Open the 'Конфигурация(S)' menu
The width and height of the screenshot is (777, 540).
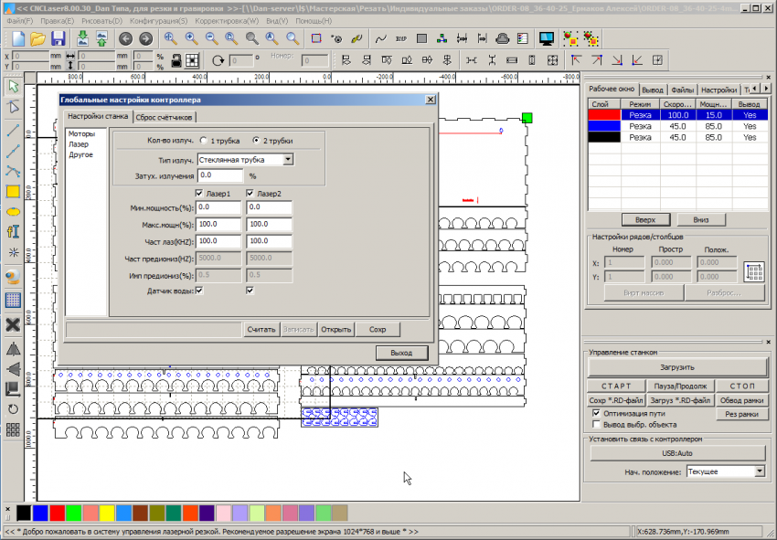click(x=158, y=19)
